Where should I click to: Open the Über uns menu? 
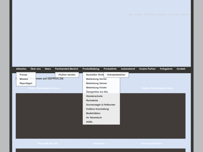tap(36, 69)
